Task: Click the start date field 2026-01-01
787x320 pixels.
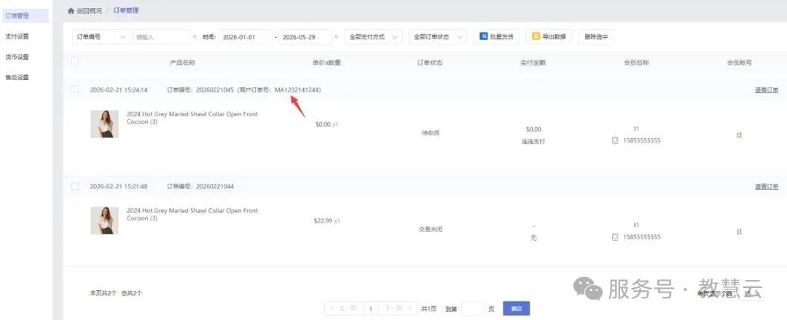Action: coord(246,37)
